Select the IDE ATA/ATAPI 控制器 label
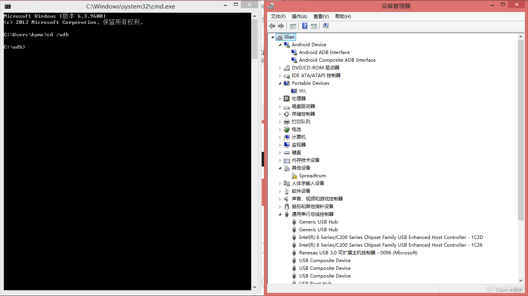Viewport: 528px width, 296px height. pyautogui.click(x=316, y=76)
